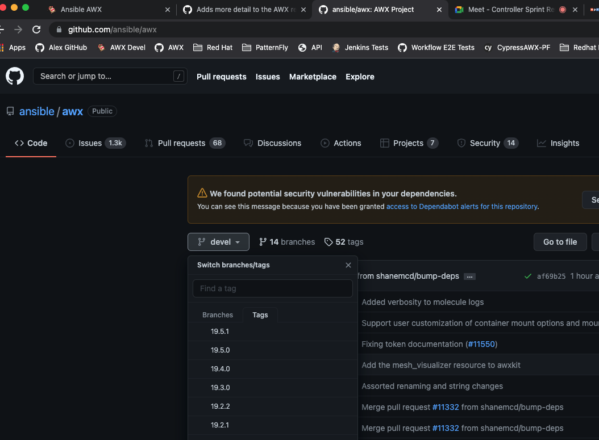Open the Red Hat bookmarks folder
This screenshot has height=440, width=599.
[213, 48]
